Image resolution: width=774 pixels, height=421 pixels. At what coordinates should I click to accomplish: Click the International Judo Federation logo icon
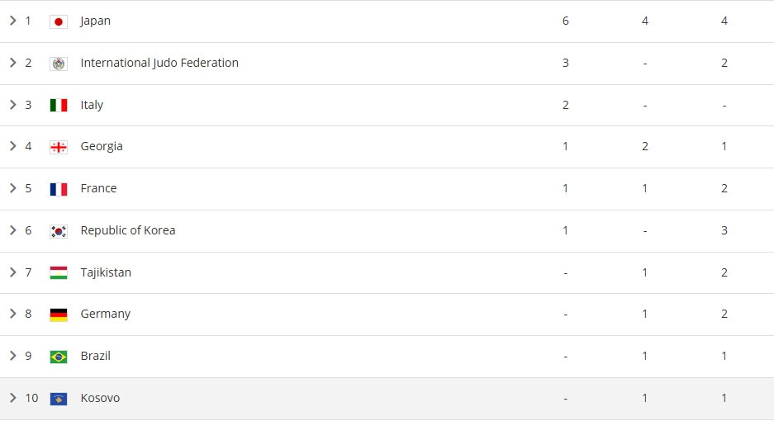[x=59, y=64]
